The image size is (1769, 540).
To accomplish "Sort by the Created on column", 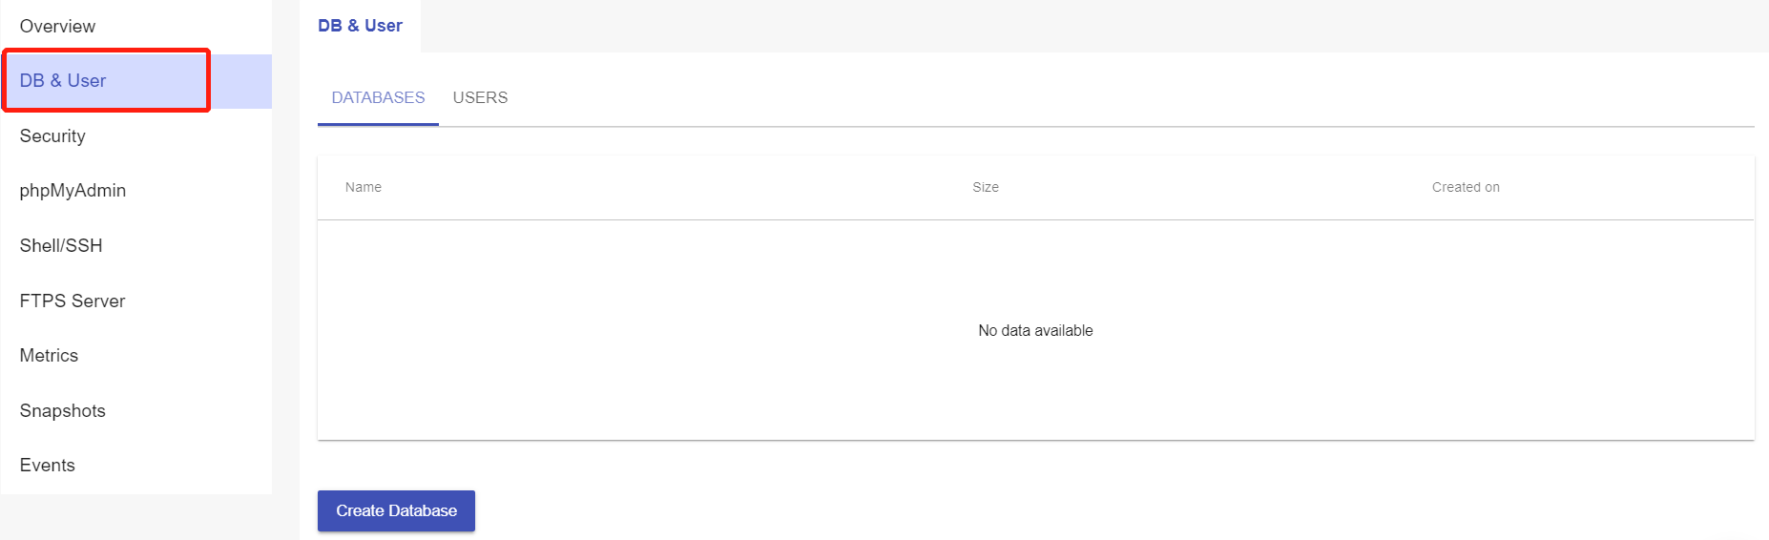I will tap(1466, 188).
